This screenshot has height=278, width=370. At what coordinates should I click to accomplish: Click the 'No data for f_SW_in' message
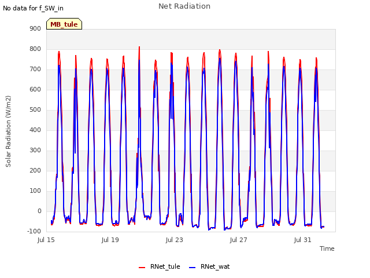click(33, 8)
